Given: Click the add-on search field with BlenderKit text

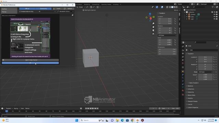Looking at the screenshot, I should pos(65,11).
